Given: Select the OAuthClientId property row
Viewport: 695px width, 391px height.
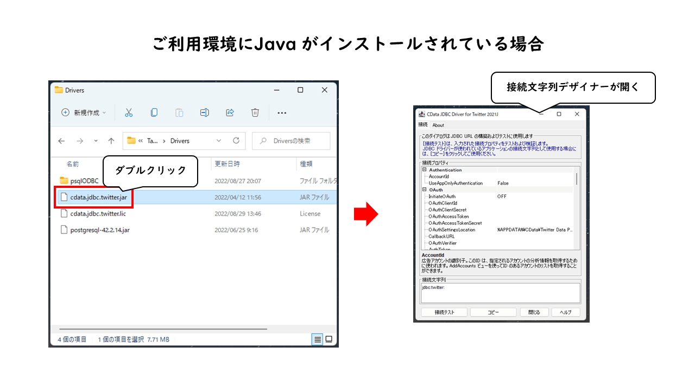Looking at the screenshot, I should coord(498,203).
